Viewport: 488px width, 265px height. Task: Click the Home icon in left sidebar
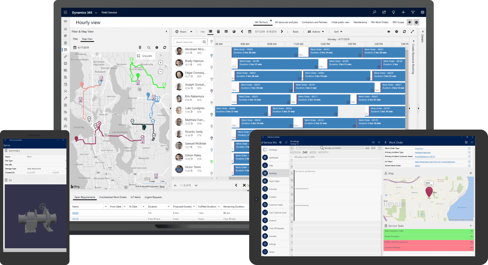(65, 29)
